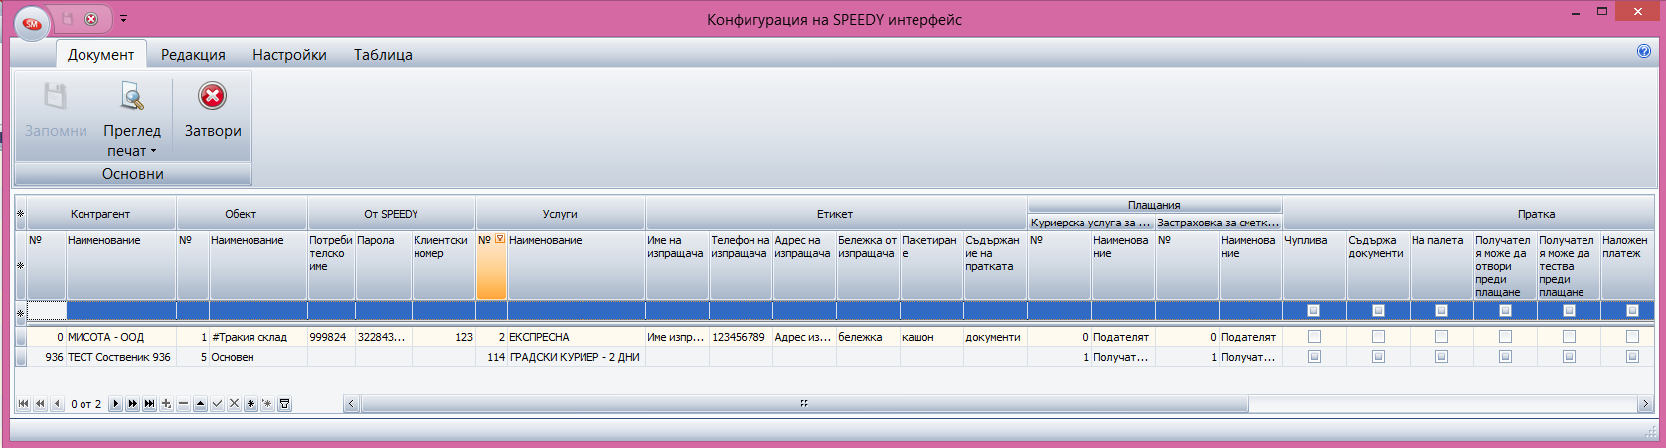Toggle Чуплива checkbox in blue filter row
1666x448 pixels.
[x=1314, y=311]
